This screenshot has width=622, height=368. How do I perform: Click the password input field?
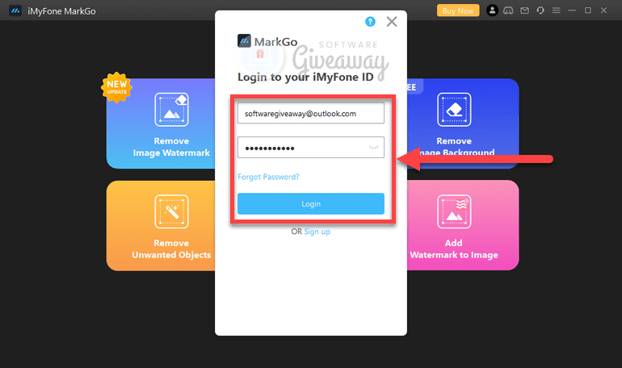(302, 148)
